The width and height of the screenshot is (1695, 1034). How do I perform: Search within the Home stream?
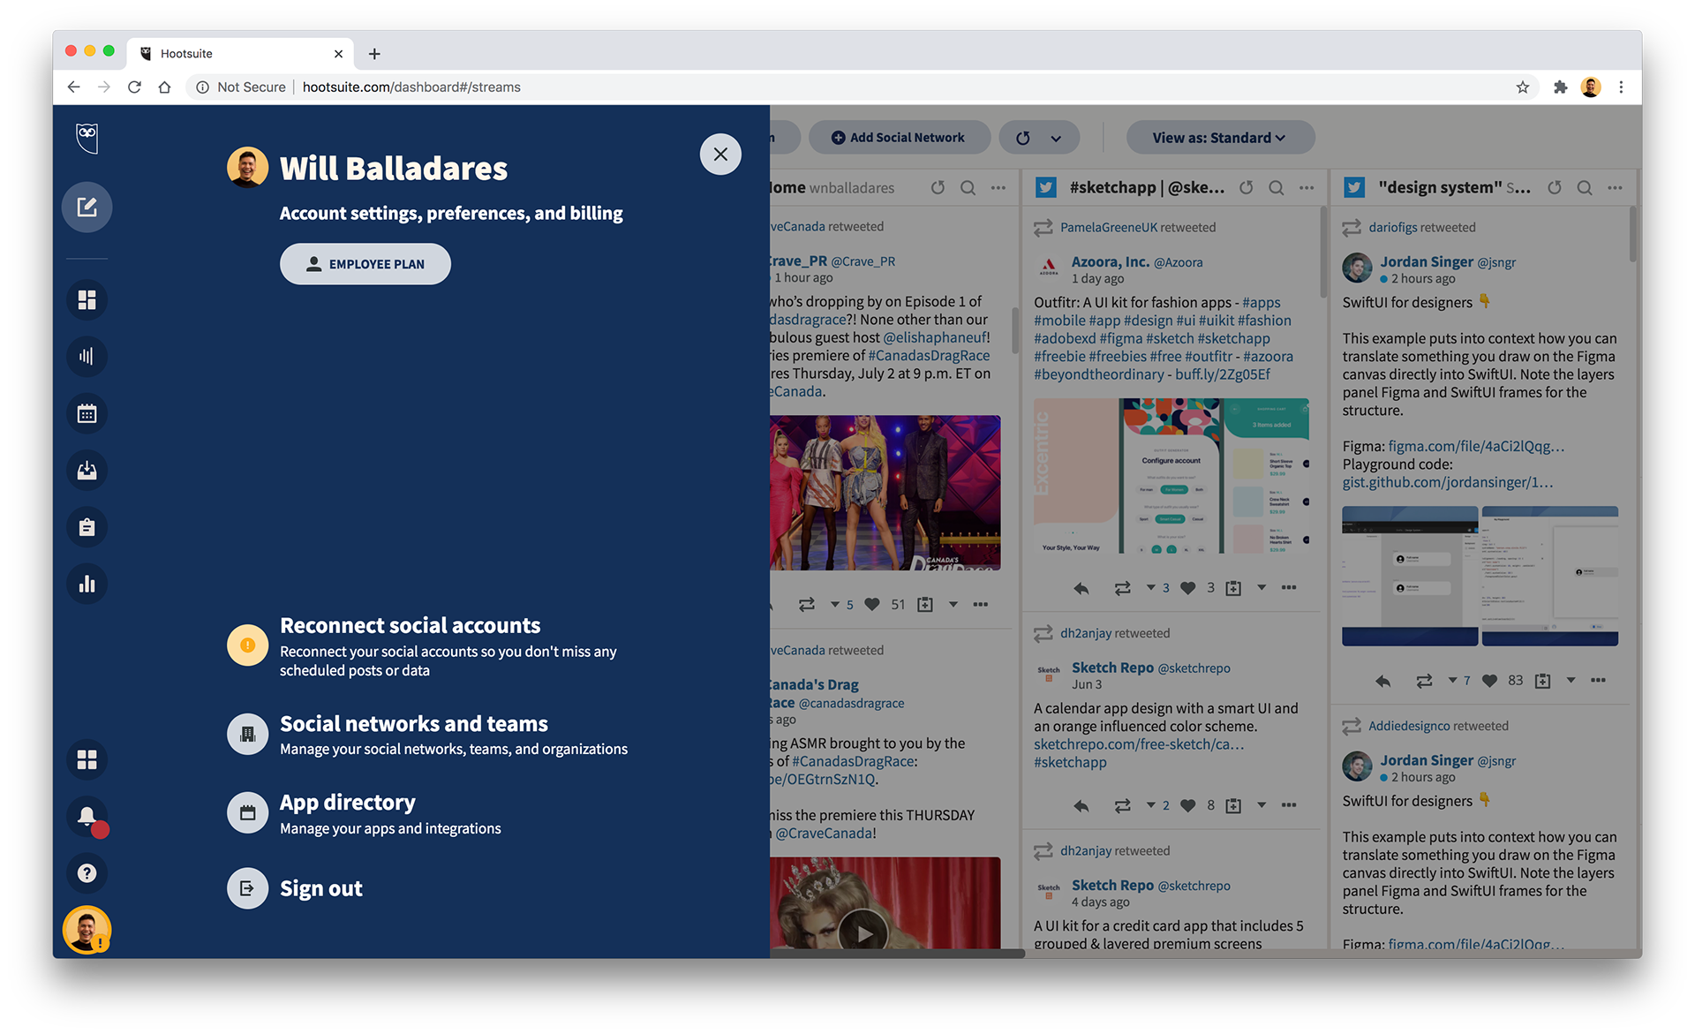click(x=968, y=188)
